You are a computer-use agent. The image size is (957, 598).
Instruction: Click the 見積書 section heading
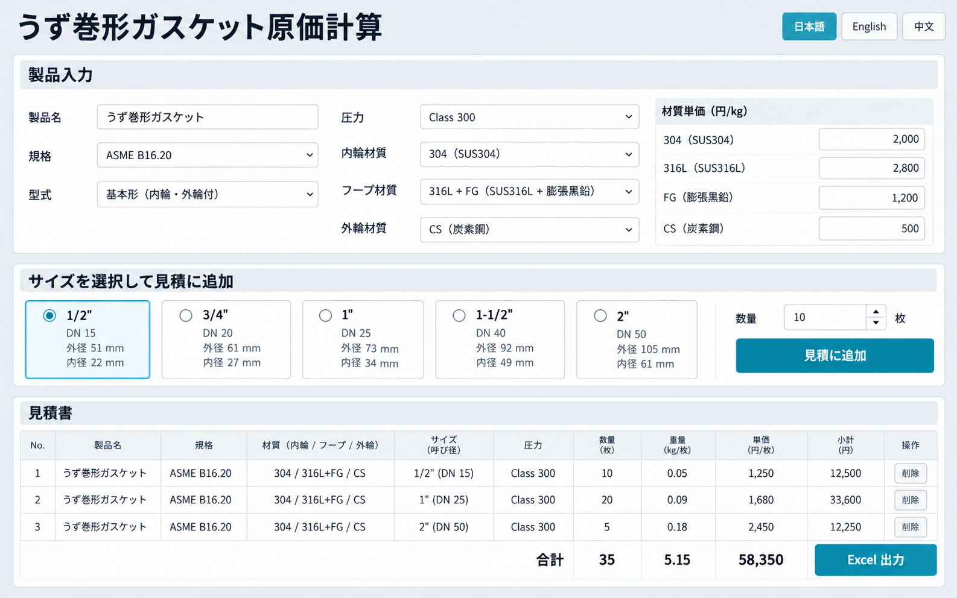click(x=50, y=413)
